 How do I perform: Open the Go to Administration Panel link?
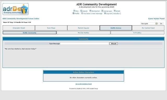83,84
